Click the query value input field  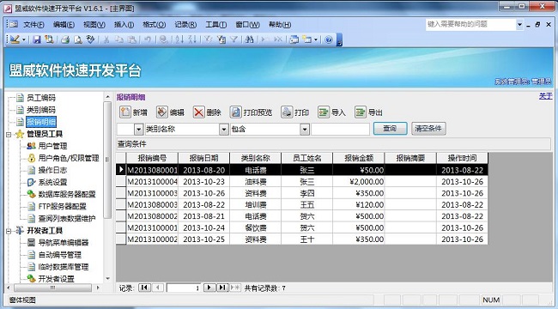click(x=340, y=130)
